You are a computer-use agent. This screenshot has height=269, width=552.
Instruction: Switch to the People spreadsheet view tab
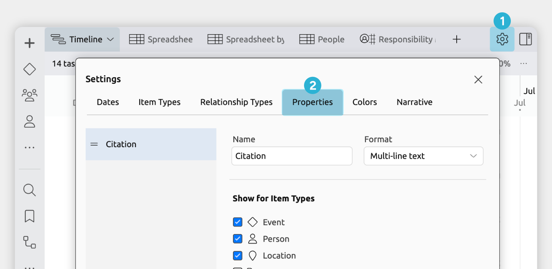(x=322, y=39)
